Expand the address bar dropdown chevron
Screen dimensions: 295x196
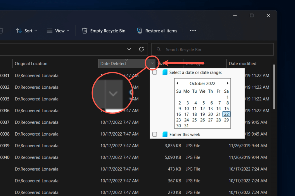129,49
